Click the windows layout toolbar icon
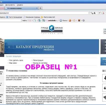 44,20
